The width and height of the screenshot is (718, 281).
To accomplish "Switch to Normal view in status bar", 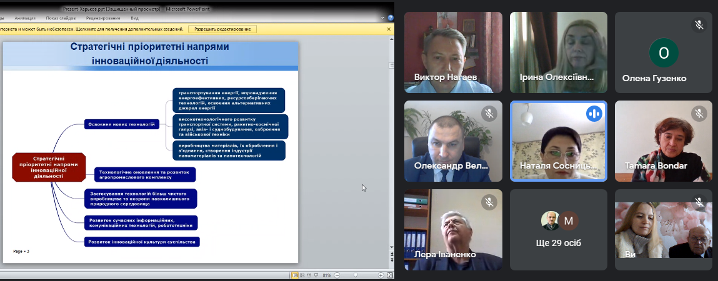I will click(295, 275).
